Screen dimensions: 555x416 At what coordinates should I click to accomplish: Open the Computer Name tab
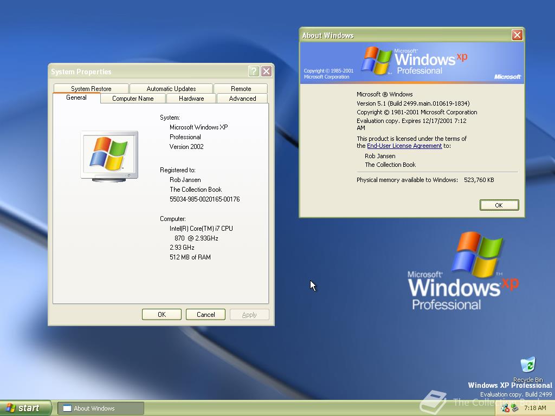click(x=133, y=99)
